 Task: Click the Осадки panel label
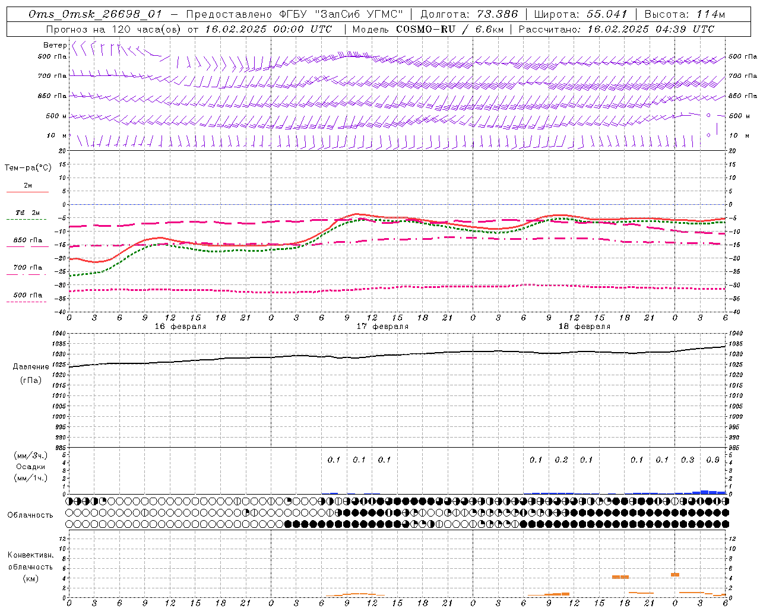[x=31, y=467]
